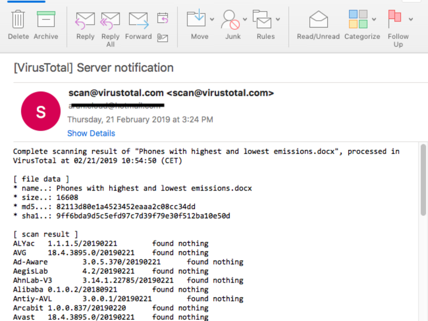Click the redacted recipient address line
Image resolution: width=428 pixels, height=321 pixels.
click(116, 106)
